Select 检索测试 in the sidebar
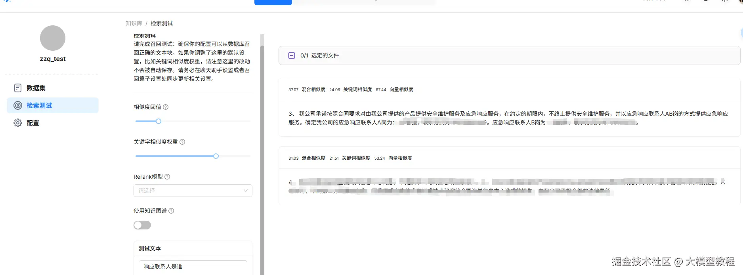 pyautogui.click(x=52, y=105)
